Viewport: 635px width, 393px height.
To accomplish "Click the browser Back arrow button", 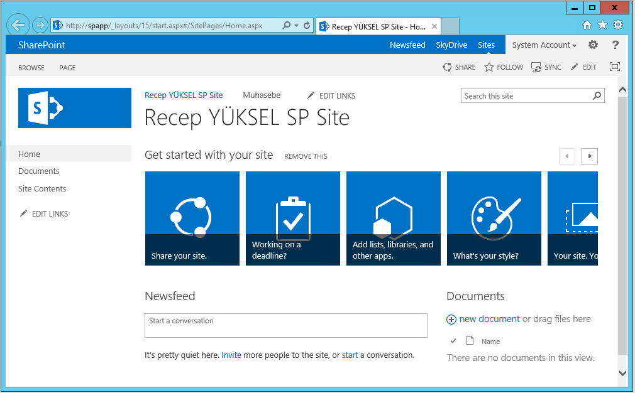I will pyautogui.click(x=18, y=26).
